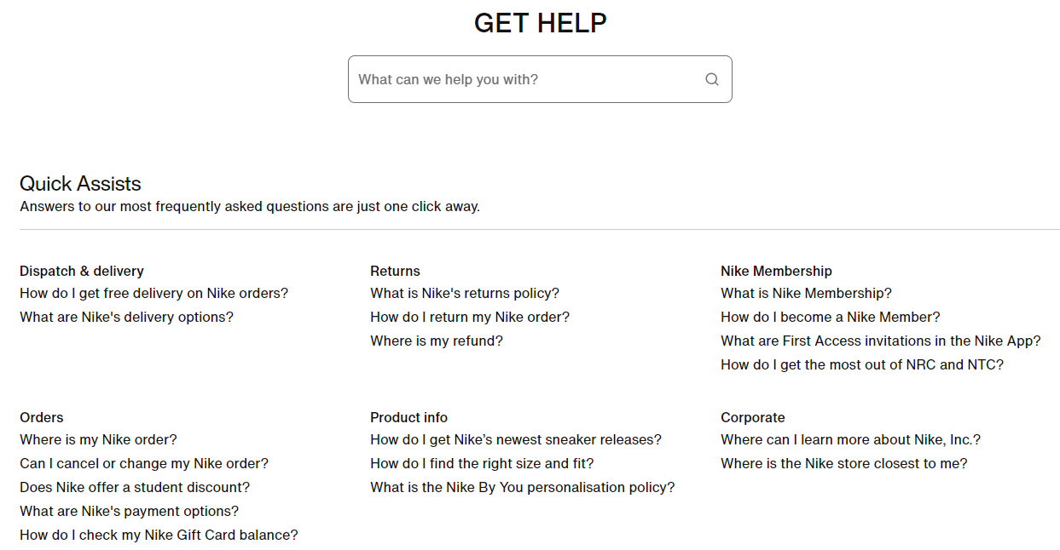Learn what Nike Membership is
Screen dimensions: 1060x550
[806, 293]
